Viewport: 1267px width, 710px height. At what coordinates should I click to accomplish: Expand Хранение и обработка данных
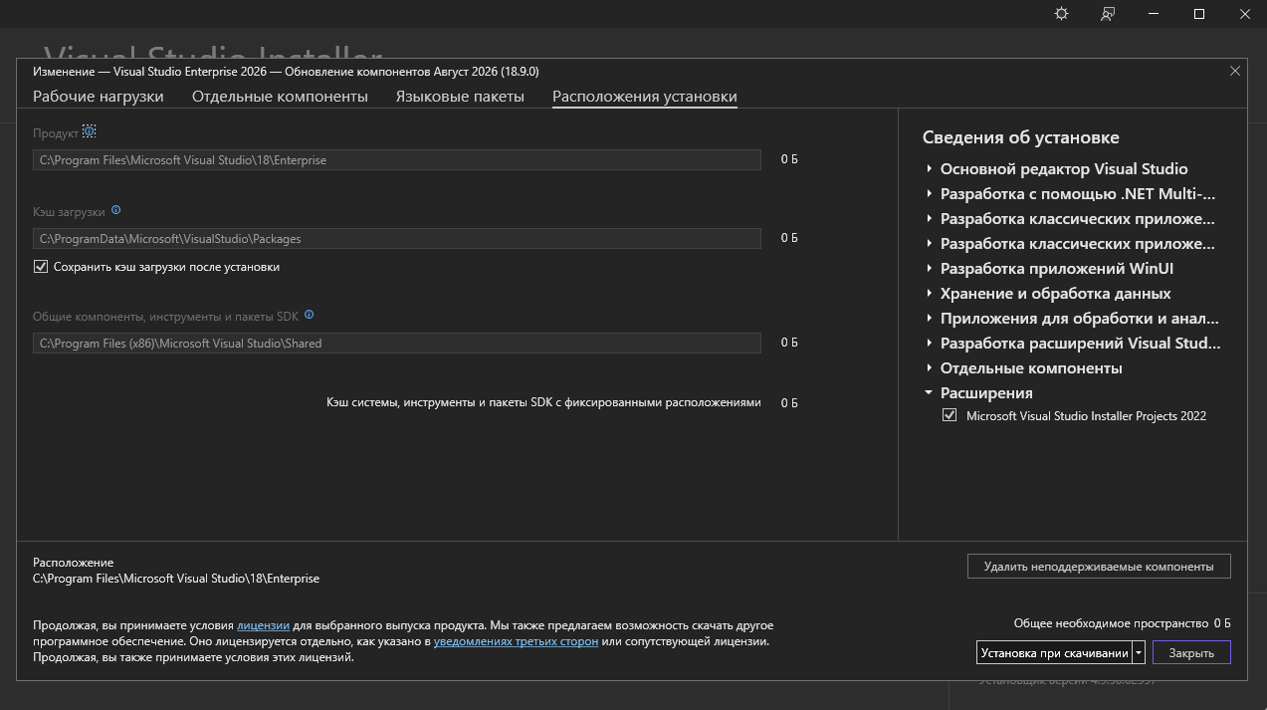point(929,293)
